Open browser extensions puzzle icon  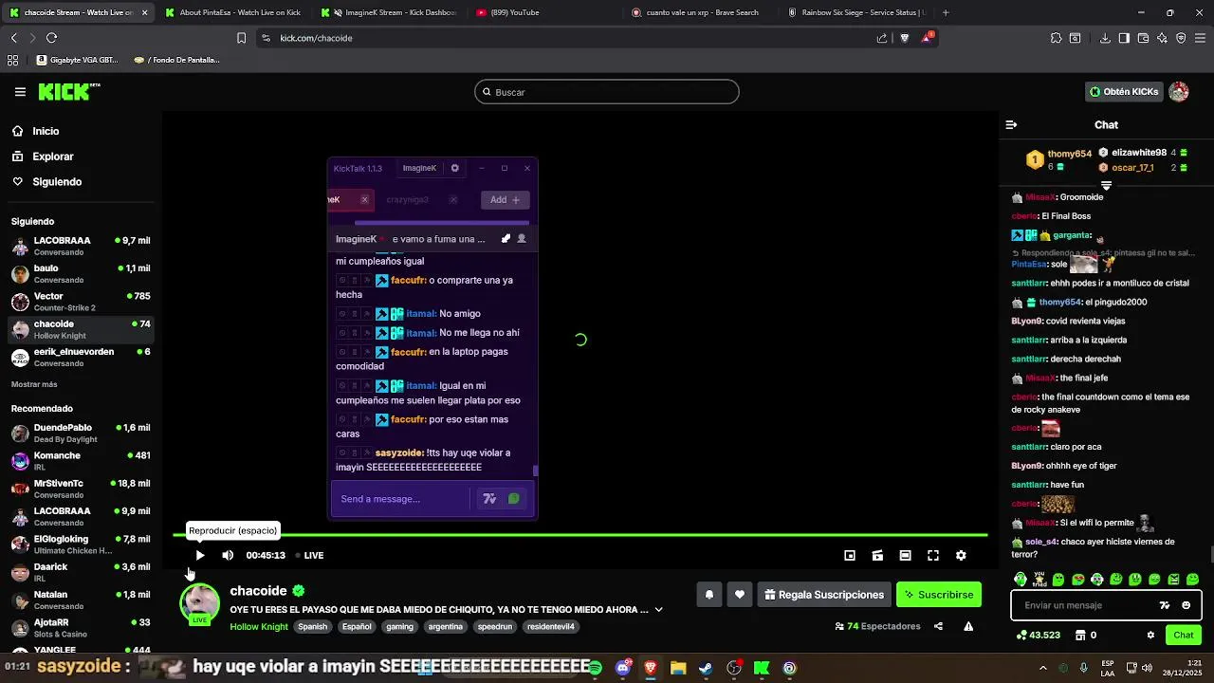(x=1056, y=38)
